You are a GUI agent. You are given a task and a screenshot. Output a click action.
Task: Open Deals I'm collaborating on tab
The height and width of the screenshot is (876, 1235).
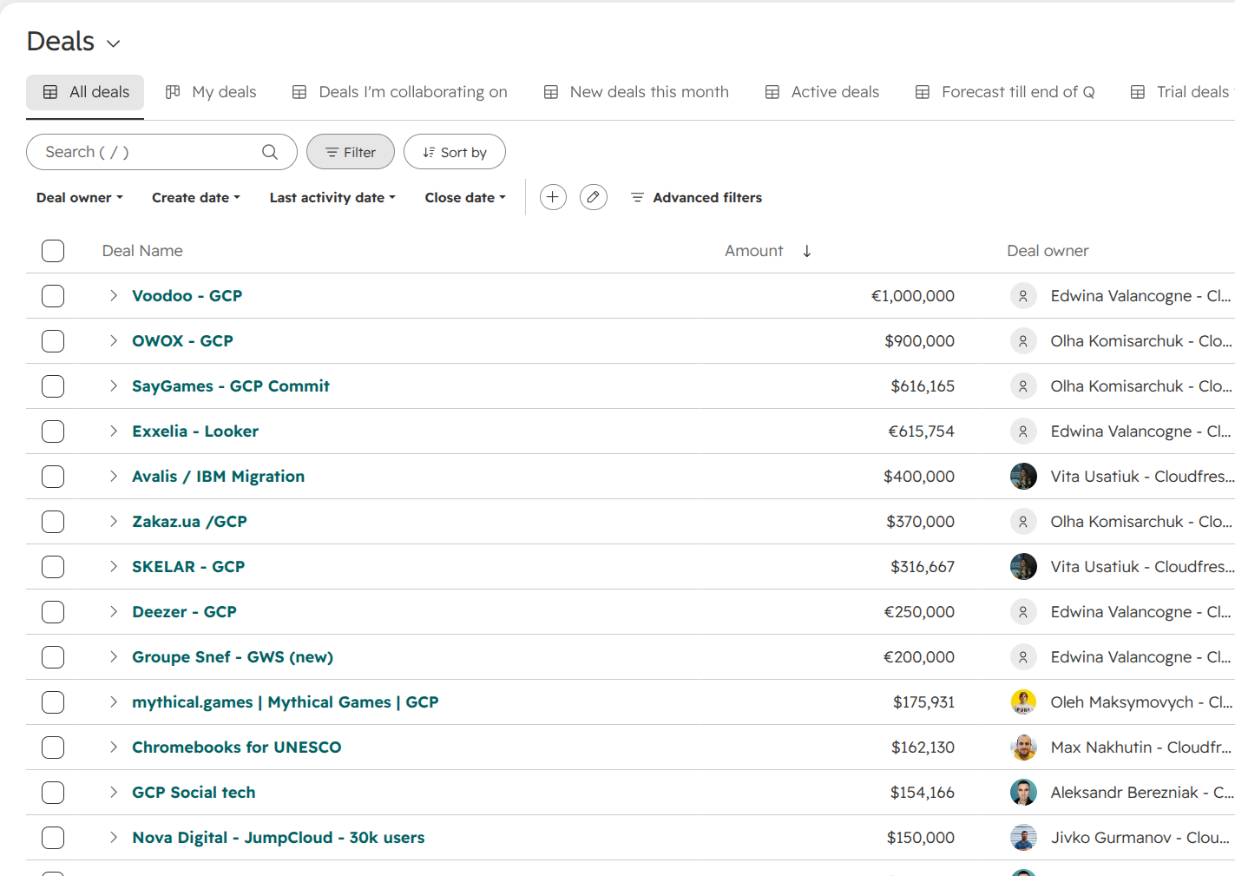point(400,92)
